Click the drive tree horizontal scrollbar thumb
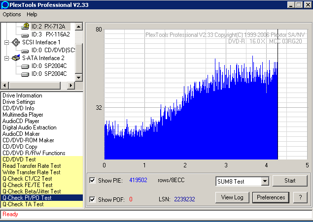The width and height of the screenshot is (313, 222). pyautogui.click(x=35, y=86)
